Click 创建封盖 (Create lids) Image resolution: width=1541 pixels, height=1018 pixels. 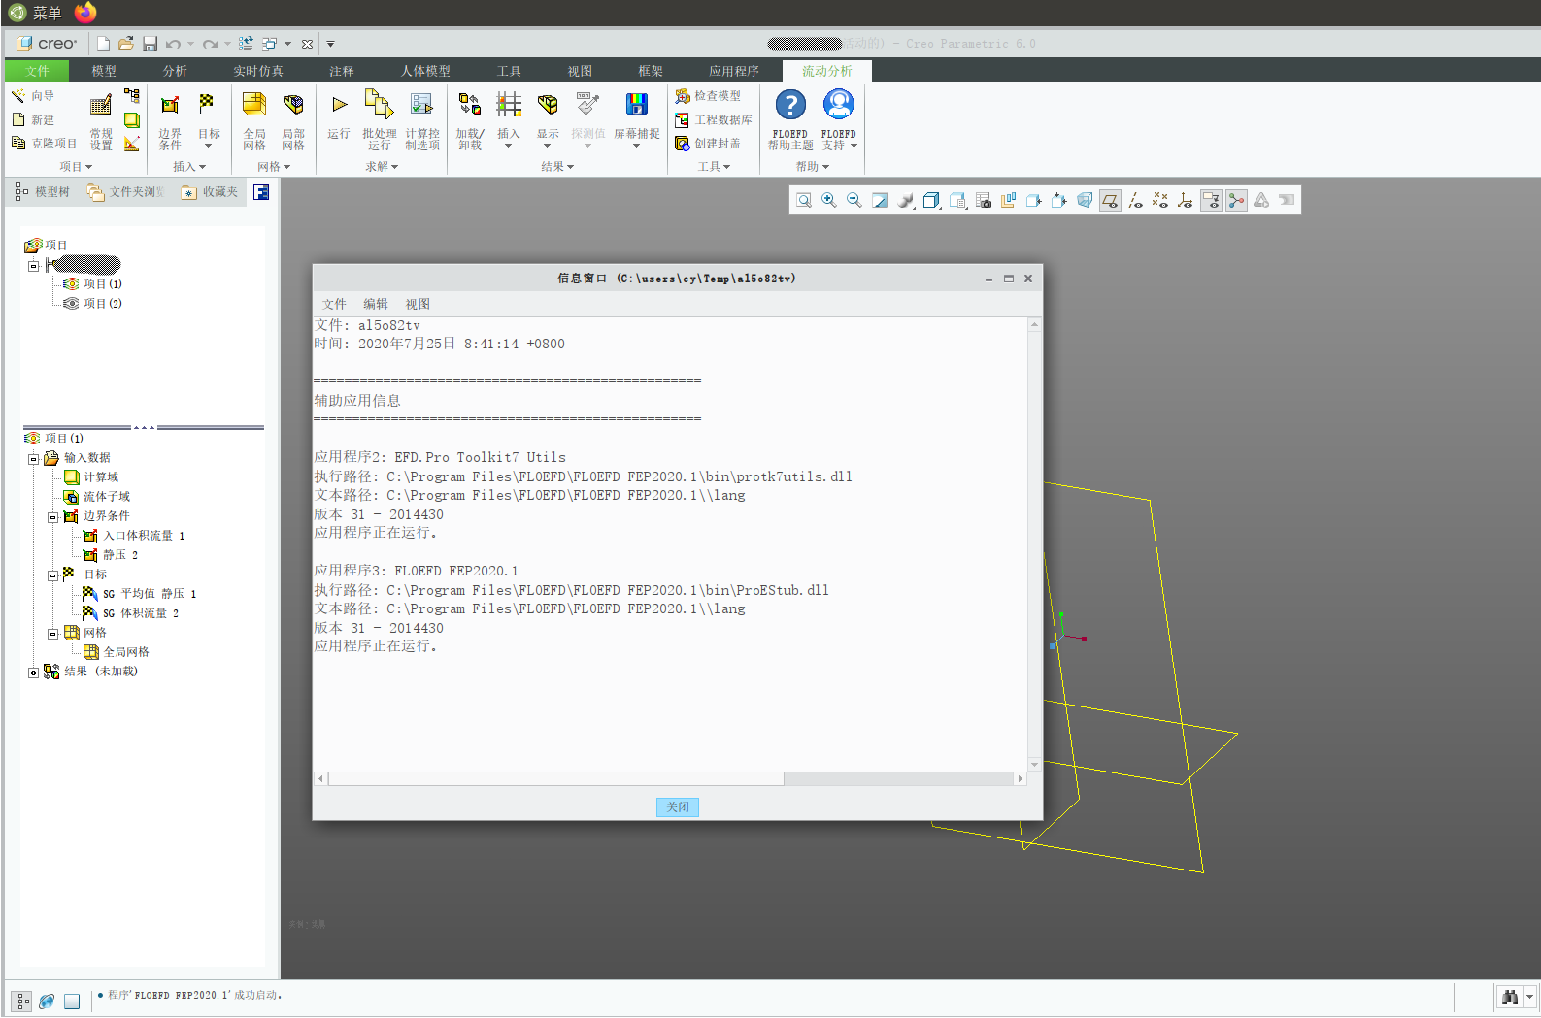pyautogui.click(x=708, y=144)
